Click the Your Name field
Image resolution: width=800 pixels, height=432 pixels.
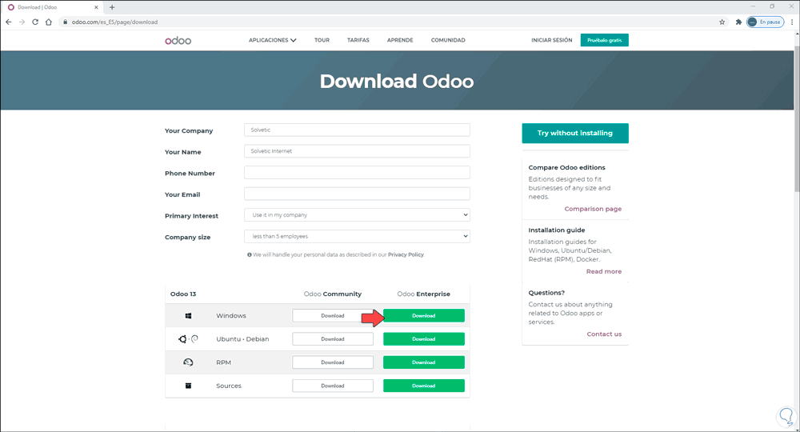point(357,151)
